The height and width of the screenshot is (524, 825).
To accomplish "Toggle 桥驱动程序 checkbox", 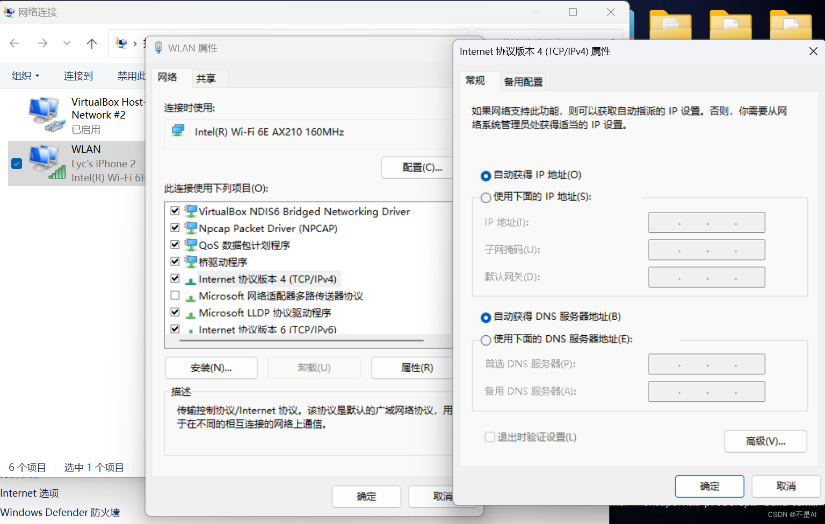I will coord(175,261).
